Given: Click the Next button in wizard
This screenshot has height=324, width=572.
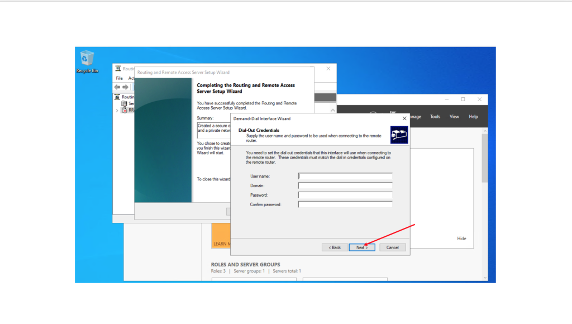Looking at the screenshot, I should coord(362,247).
